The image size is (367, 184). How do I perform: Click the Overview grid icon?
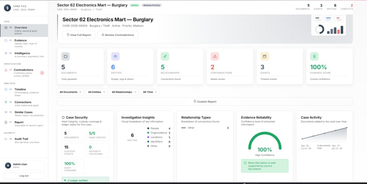(x=6, y=28)
